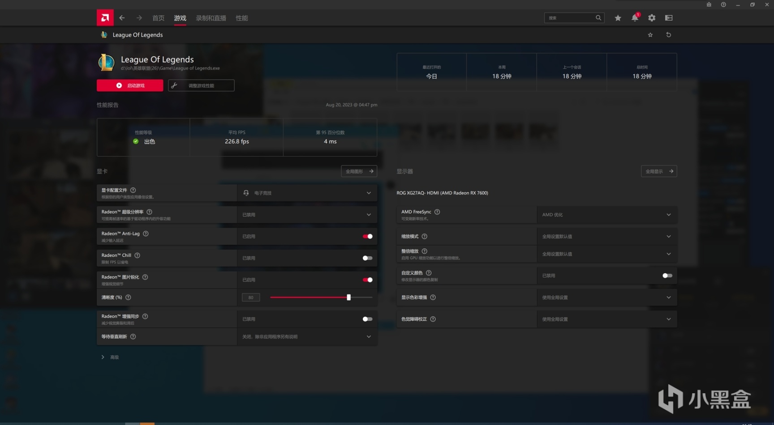Show help for 显卡配置文件
Image resolution: width=774 pixels, height=425 pixels.
tap(133, 190)
